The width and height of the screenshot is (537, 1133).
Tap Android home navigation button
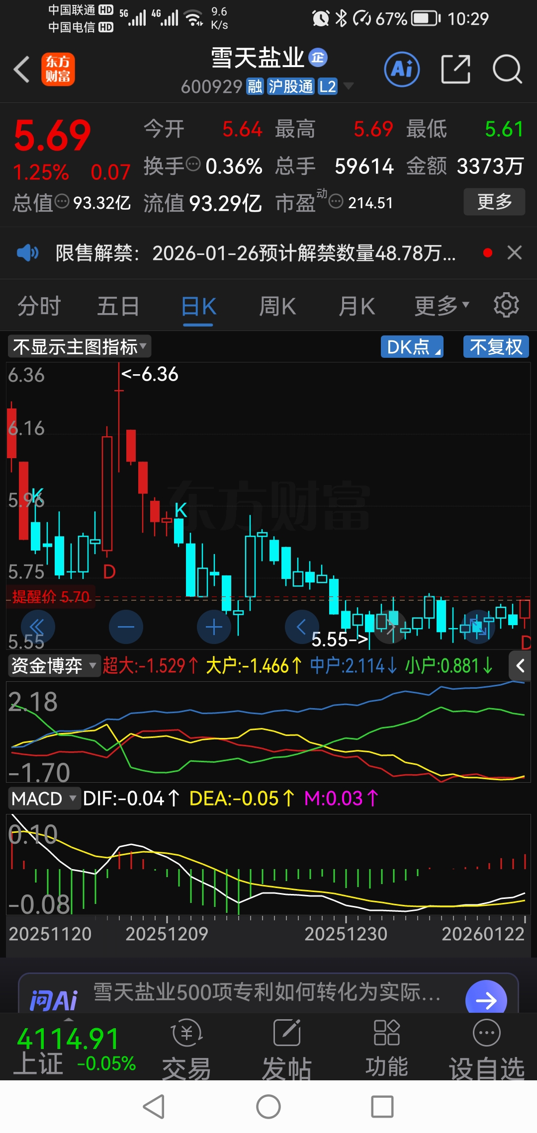point(268,1107)
